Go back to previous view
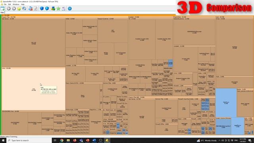254x143 pixels. 9,9
